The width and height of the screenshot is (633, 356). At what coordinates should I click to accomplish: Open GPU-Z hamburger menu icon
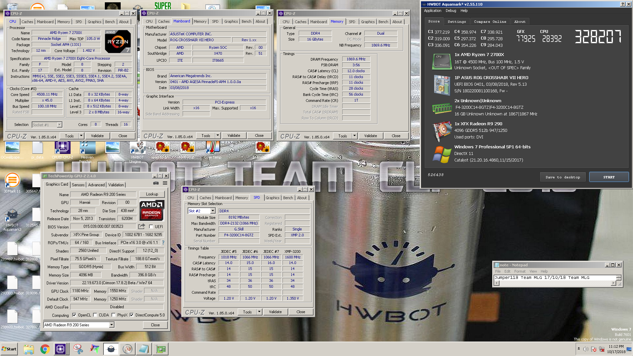coord(165,183)
